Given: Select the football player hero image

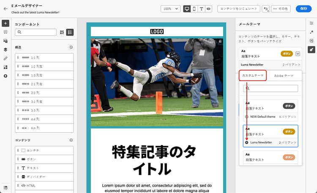Looking at the screenshot, I should pyautogui.click(x=157, y=83).
